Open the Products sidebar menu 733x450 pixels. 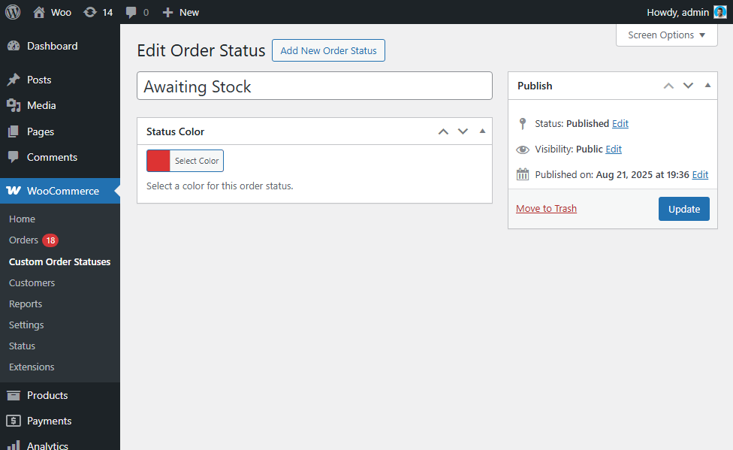tap(47, 395)
